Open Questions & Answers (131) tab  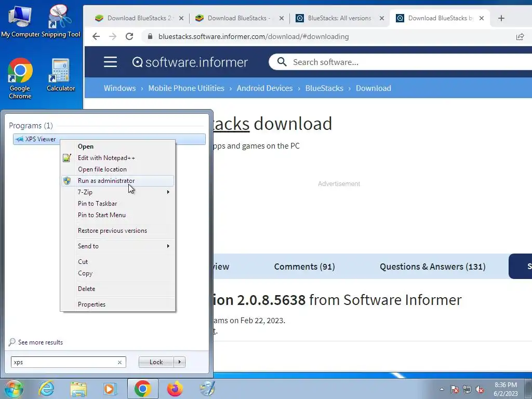pos(433,267)
